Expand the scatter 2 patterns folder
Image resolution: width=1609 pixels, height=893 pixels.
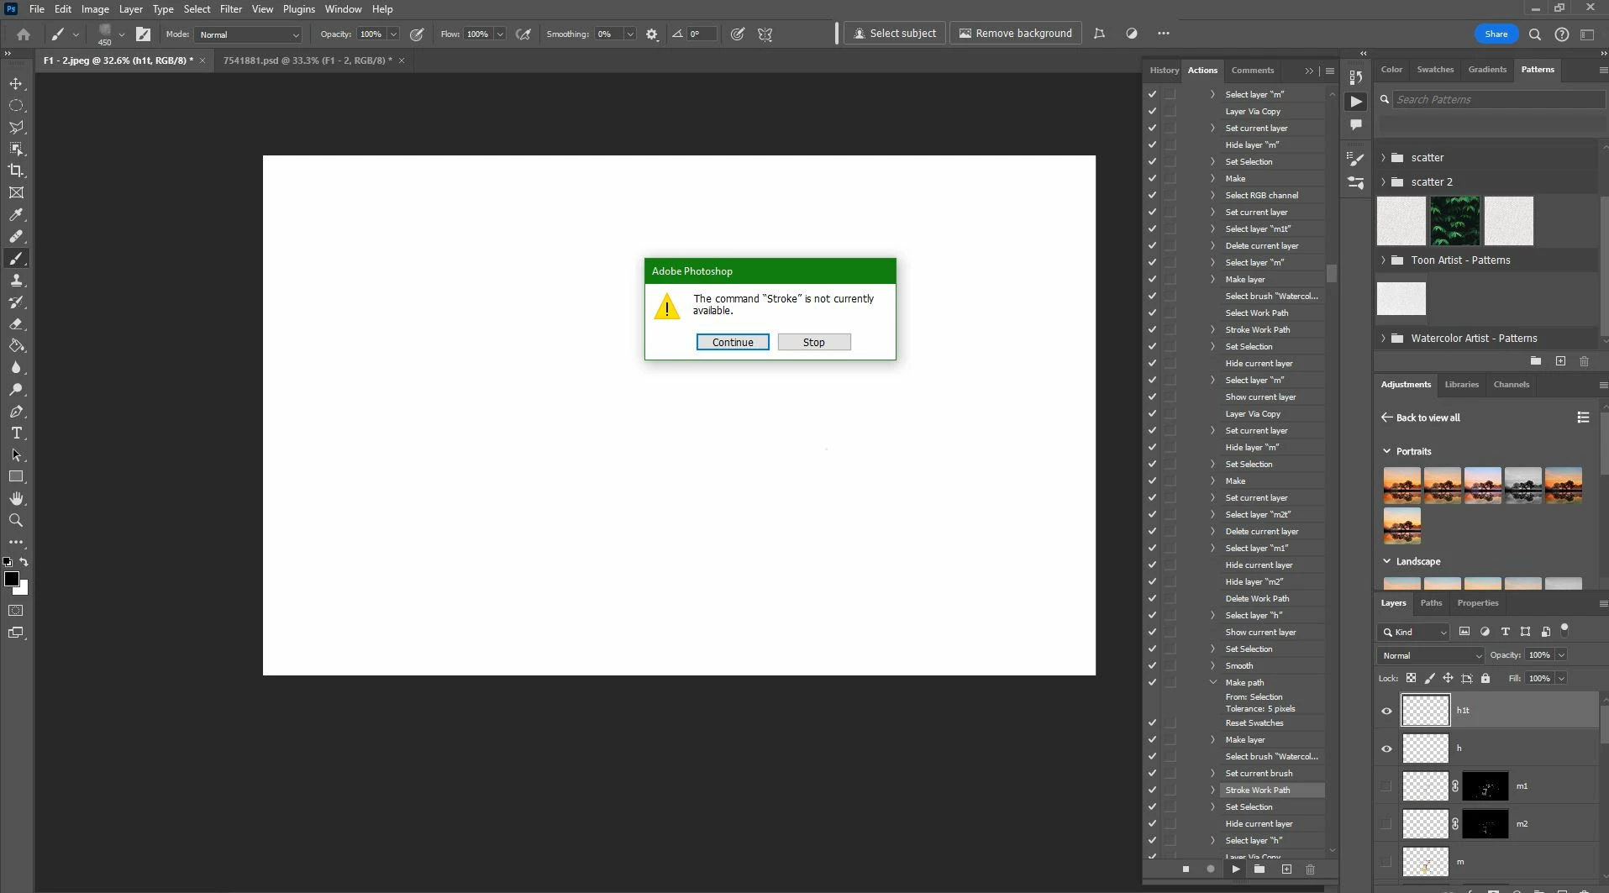point(1383,182)
